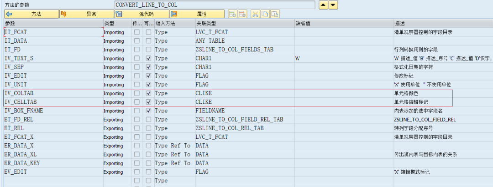Click the description 单元格颜色
The width and height of the screenshot is (493, 187).
[x=406, y=93]
